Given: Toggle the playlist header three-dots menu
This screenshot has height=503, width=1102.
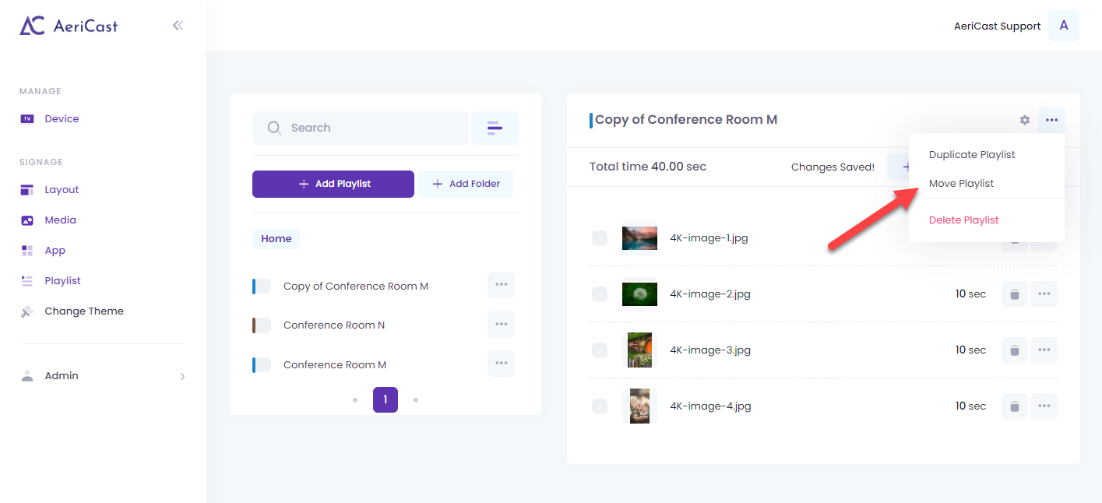Looking at the screenshot, I should [x=1051, y=120].
